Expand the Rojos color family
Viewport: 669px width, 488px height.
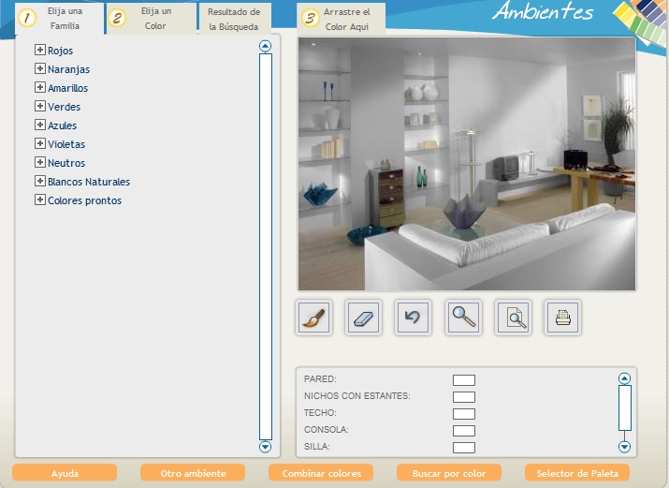click(39, 50)
